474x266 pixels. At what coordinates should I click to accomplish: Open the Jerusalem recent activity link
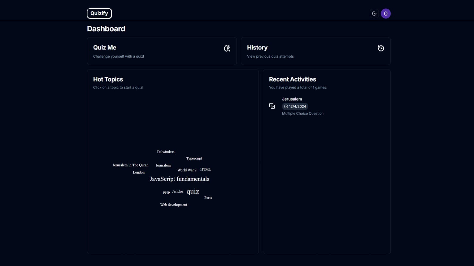click(x=292, y=99)
